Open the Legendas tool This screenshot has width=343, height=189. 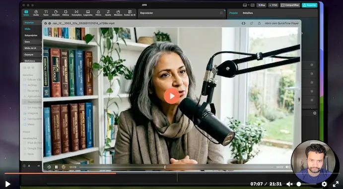[88, 13]
